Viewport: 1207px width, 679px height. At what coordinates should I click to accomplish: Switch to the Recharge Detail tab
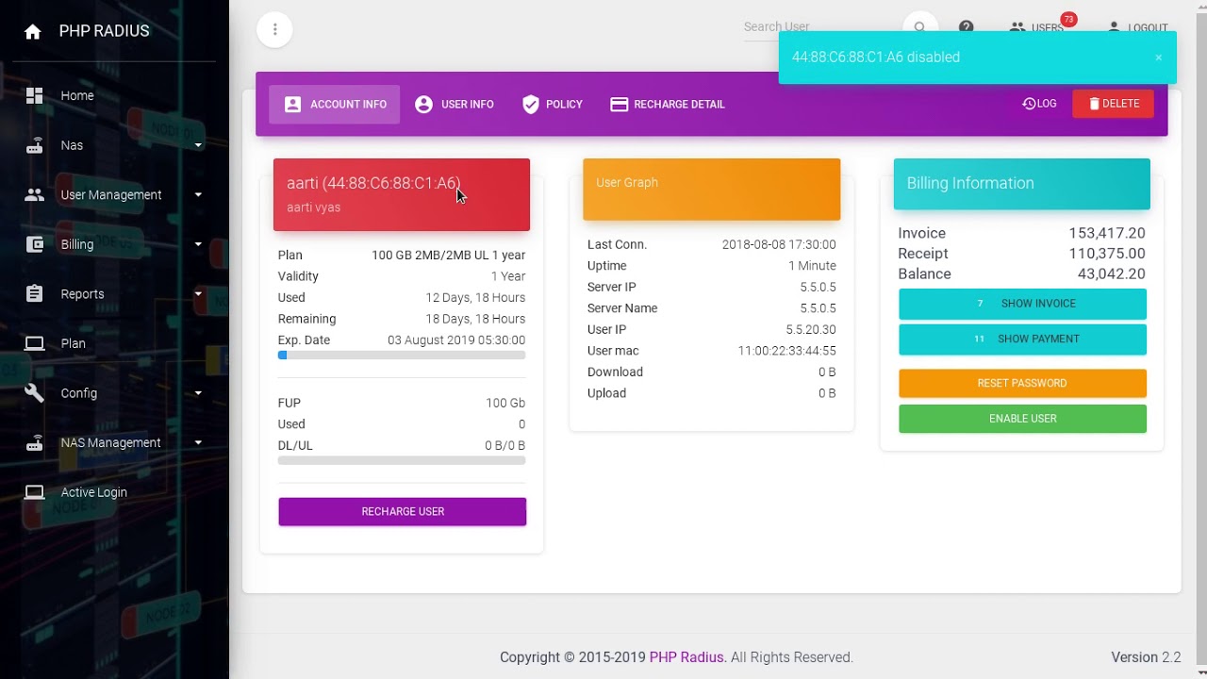pos(668,105)
